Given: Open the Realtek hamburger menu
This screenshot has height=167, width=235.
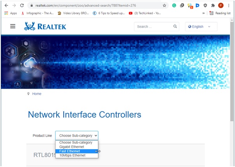Looking at the screenshot, I should pyautogui.click(x=13, y=26).
